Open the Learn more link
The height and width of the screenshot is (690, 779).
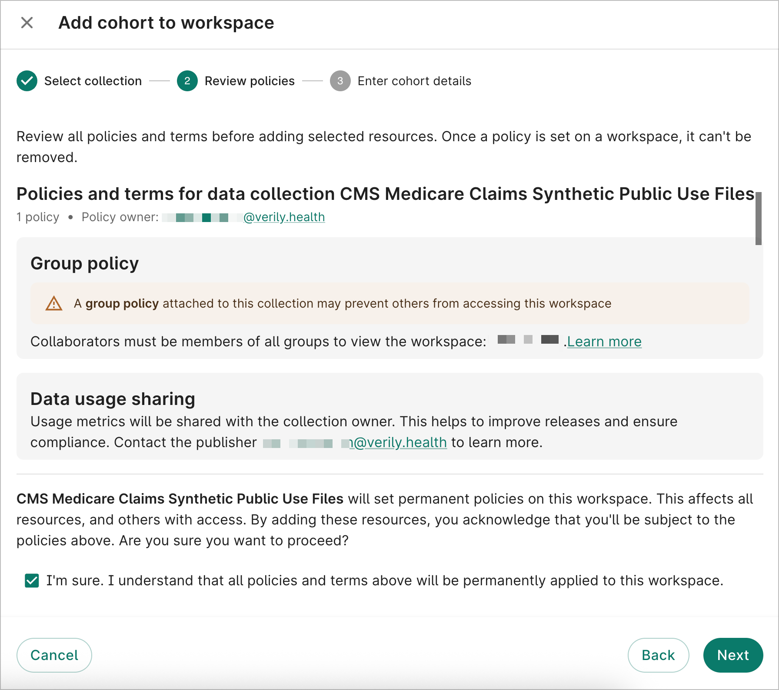point(605,342)
